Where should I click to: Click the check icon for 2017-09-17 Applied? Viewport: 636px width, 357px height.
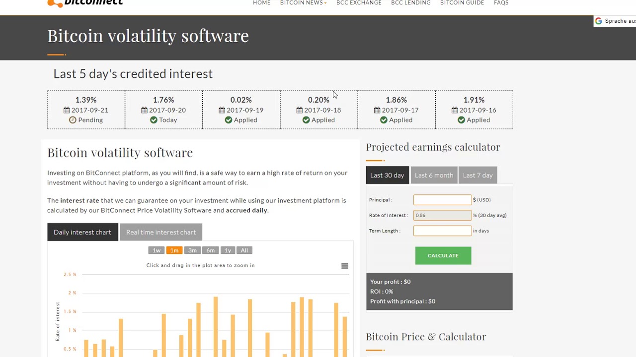pyautogui.click(x=384, y=120)
